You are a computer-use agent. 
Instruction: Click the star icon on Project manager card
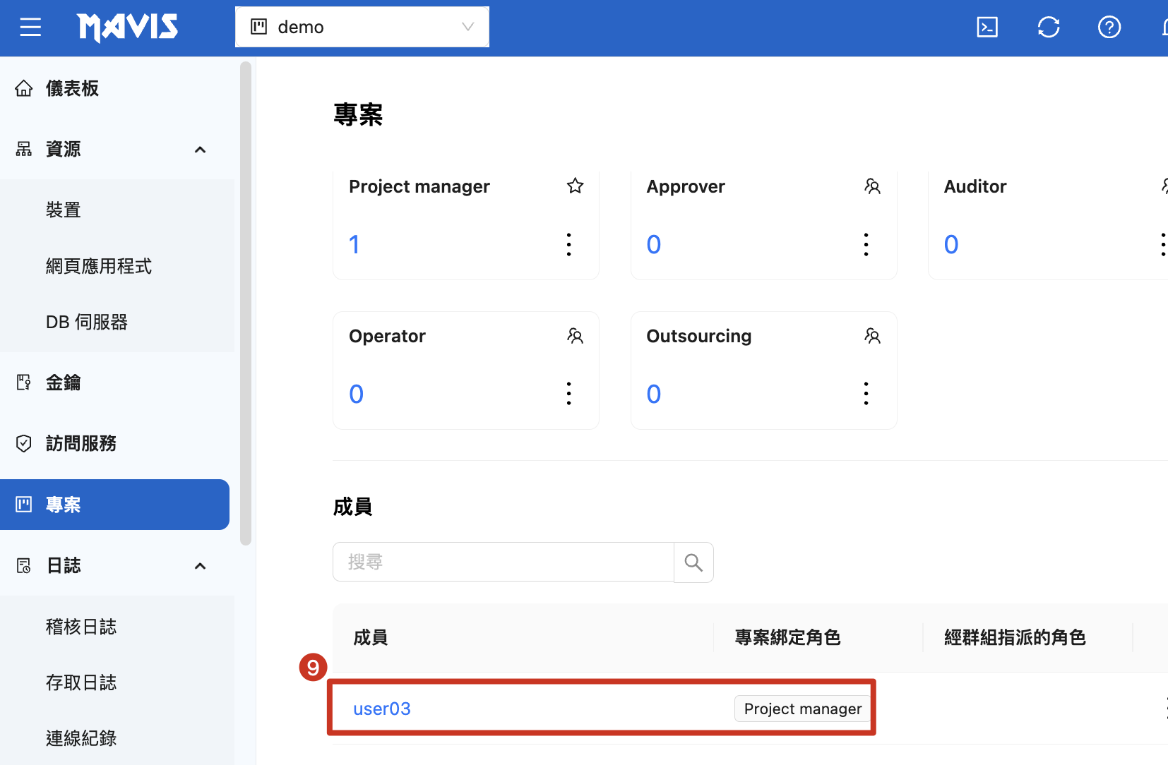(x=575, y=186)
